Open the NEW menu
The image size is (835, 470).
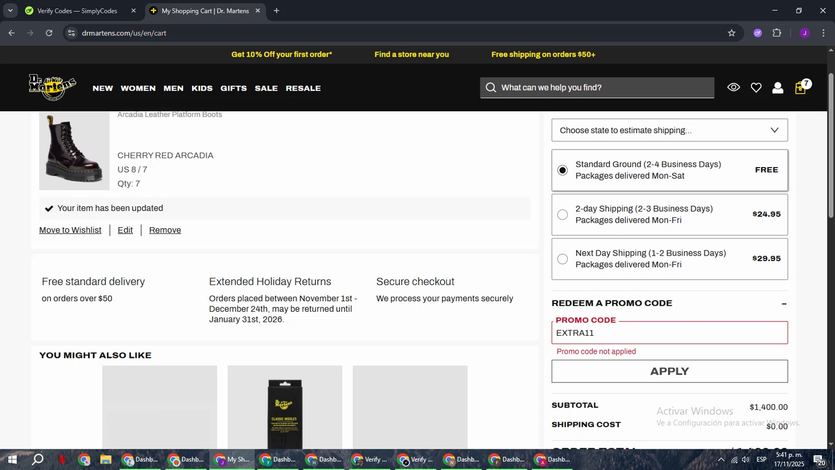click(102, 88)
